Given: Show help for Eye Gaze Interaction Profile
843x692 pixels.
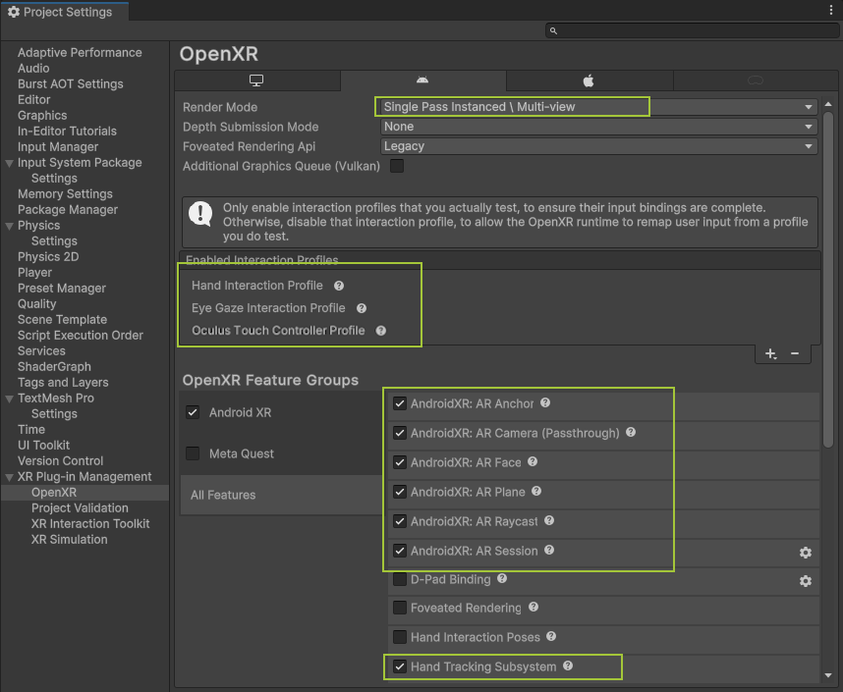Looking at the screenshot, I should 362,308.
